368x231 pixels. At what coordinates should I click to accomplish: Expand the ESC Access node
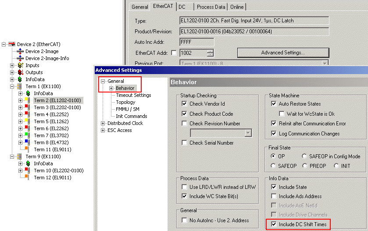(x=103, y=130)
